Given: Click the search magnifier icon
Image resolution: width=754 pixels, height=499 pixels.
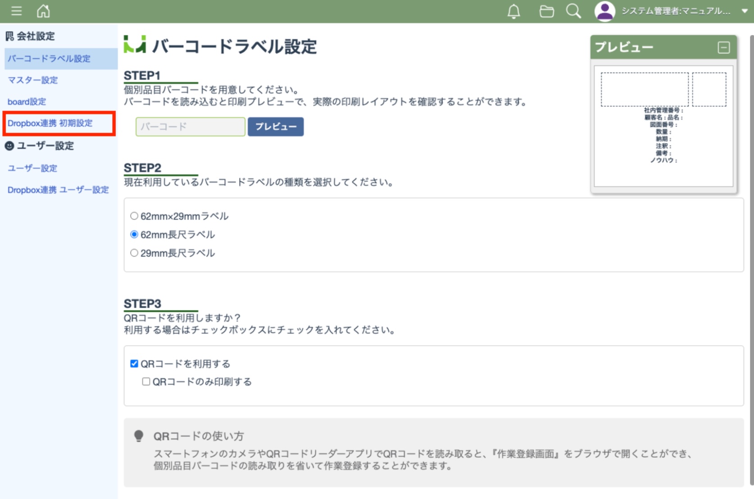Looking at the screenshot, I should point(573,11).
